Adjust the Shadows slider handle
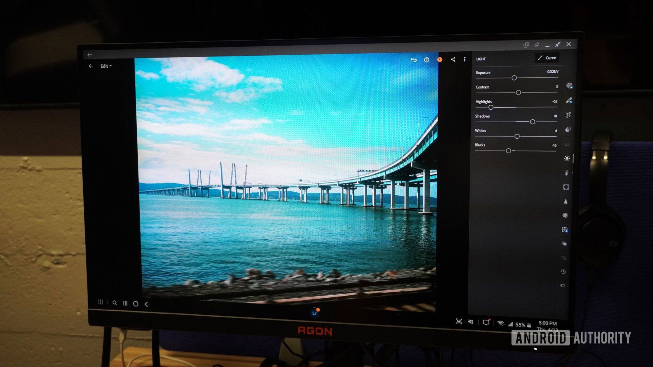653x367 pixels. (x=533, y=122)
